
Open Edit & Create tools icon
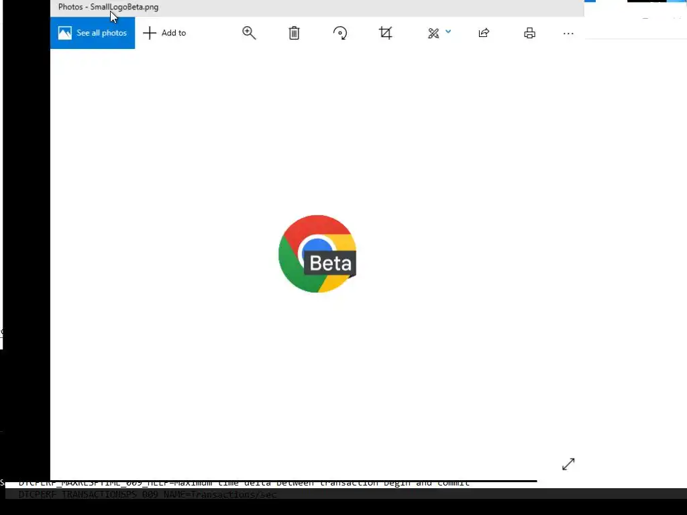433,34
